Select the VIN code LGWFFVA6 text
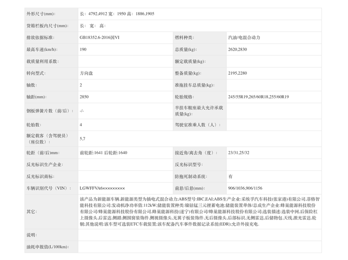 click(102, 188)
